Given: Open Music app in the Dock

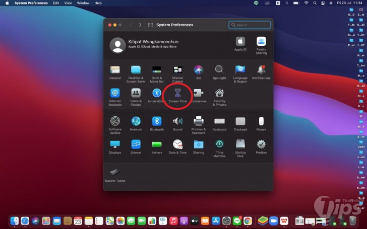Looking at the screenshot, I should click(x=173, y=221).
